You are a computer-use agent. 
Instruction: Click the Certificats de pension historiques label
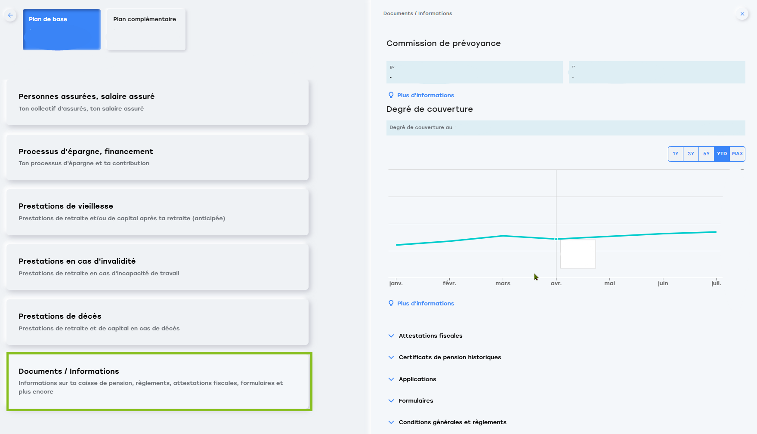450,357
